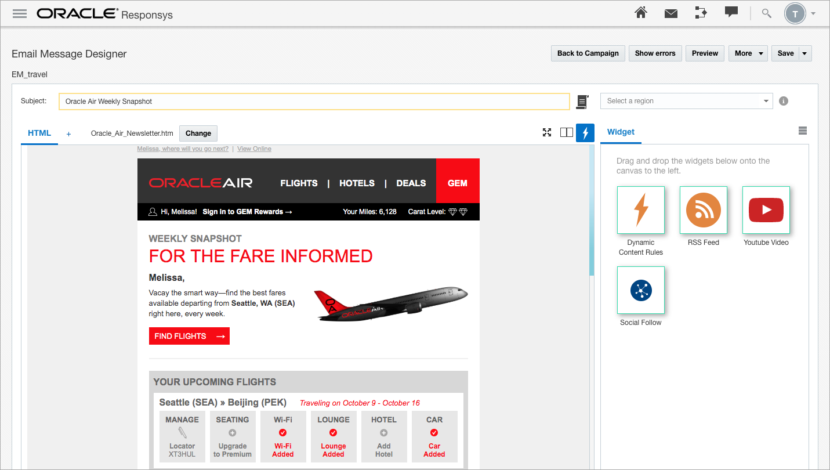Screen dimensions: 830x470
Task: Click 'FOR THE FARE INFORMED' headline
Action: click(x=260, y=256)
